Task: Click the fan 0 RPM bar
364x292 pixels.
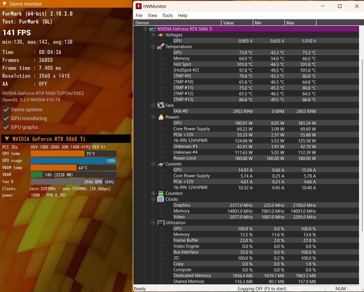Action: click(74, 182)
